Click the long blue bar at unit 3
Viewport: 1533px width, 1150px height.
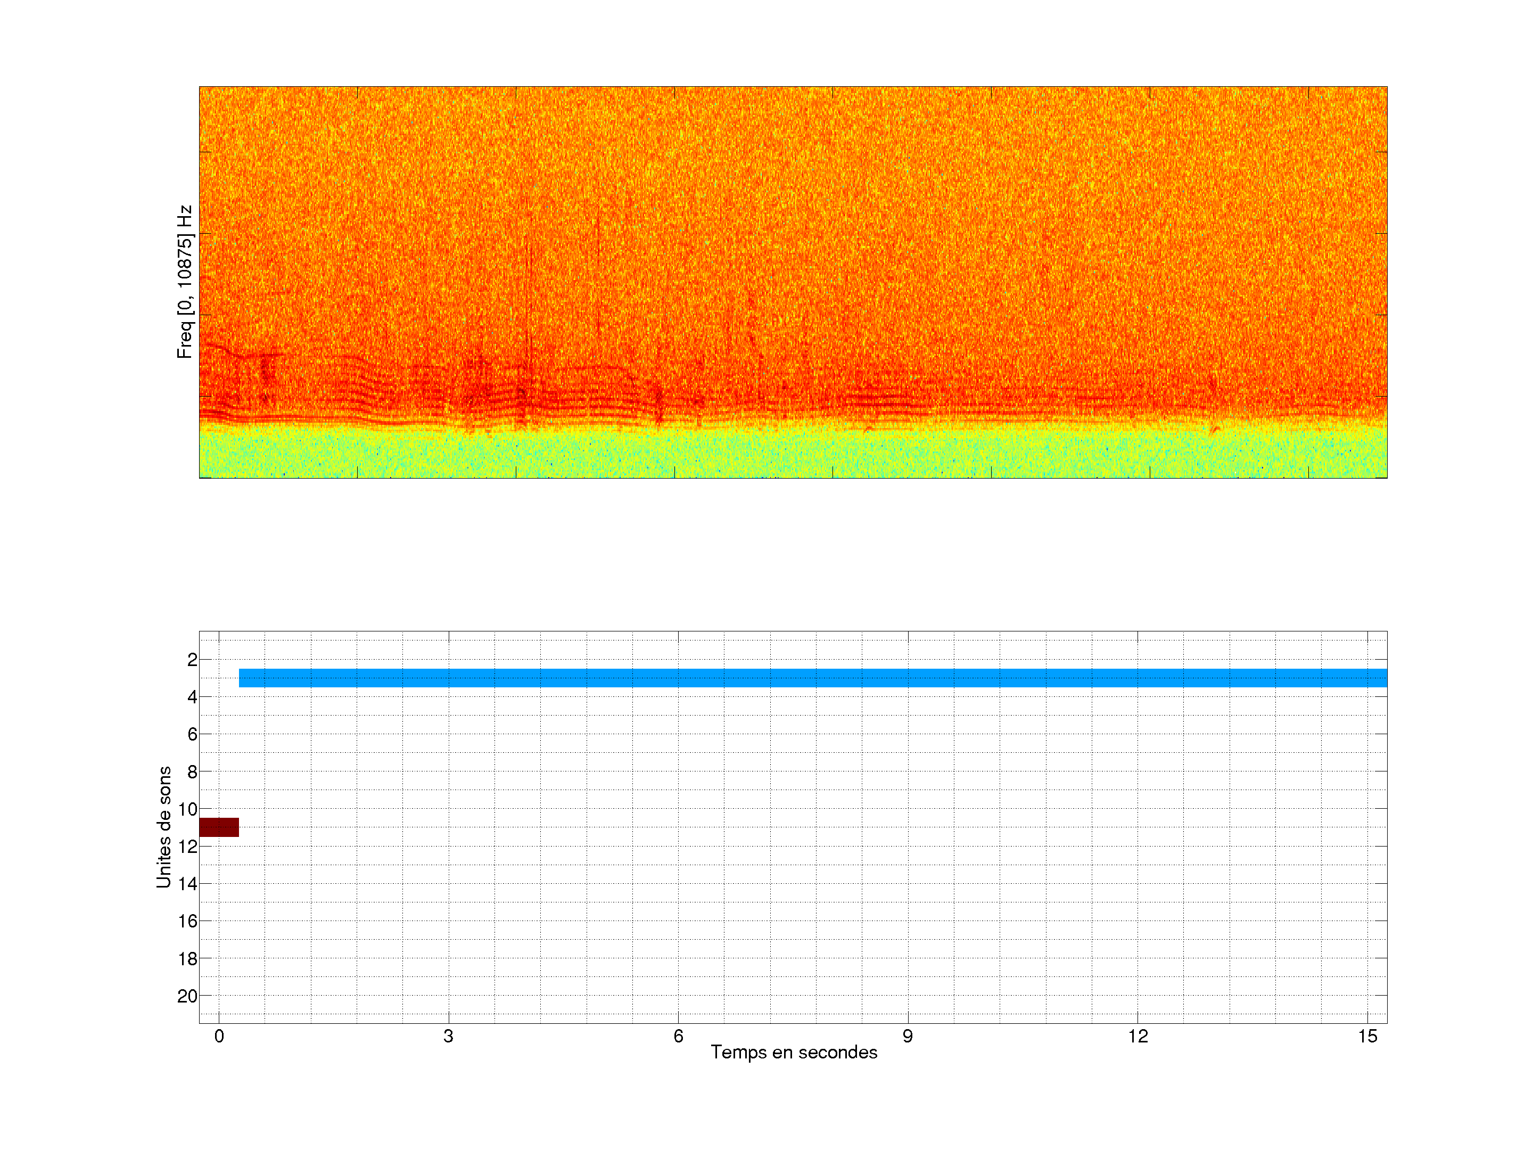click(x=812, y=678)
